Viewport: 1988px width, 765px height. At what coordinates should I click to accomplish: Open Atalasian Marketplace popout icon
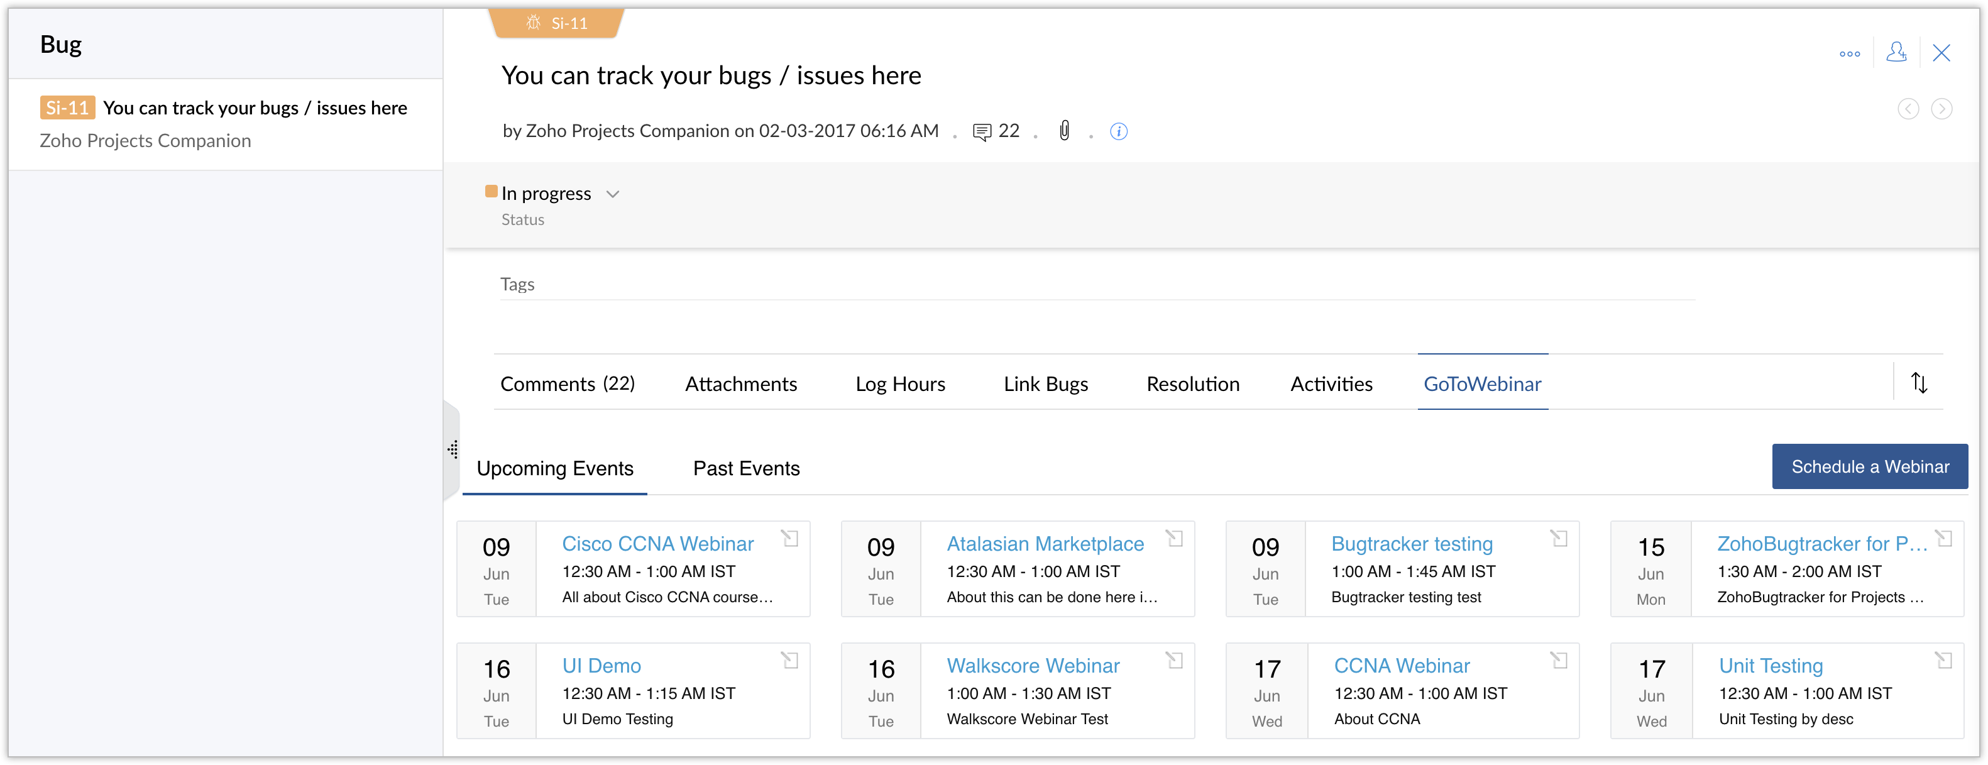[x=1174, y=538]
